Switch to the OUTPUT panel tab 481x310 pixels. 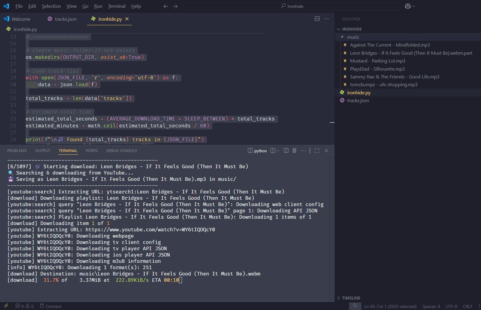point(43,151)
